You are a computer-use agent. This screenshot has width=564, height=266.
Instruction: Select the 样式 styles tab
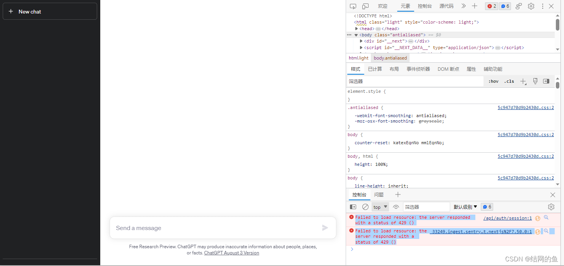(x=355, y=69)
